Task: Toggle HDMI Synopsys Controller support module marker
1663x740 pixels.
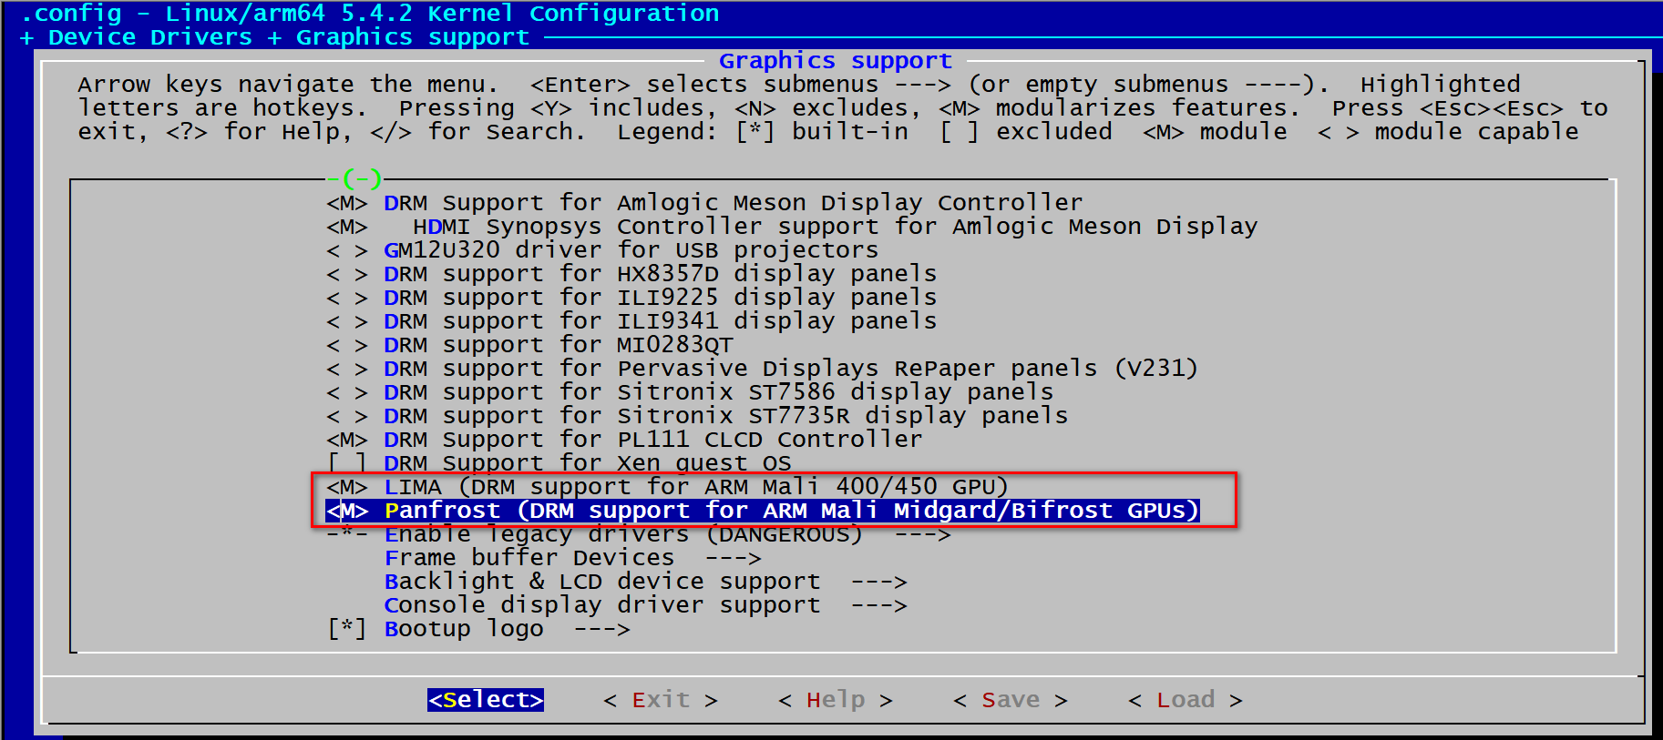Action: (347, 227)
